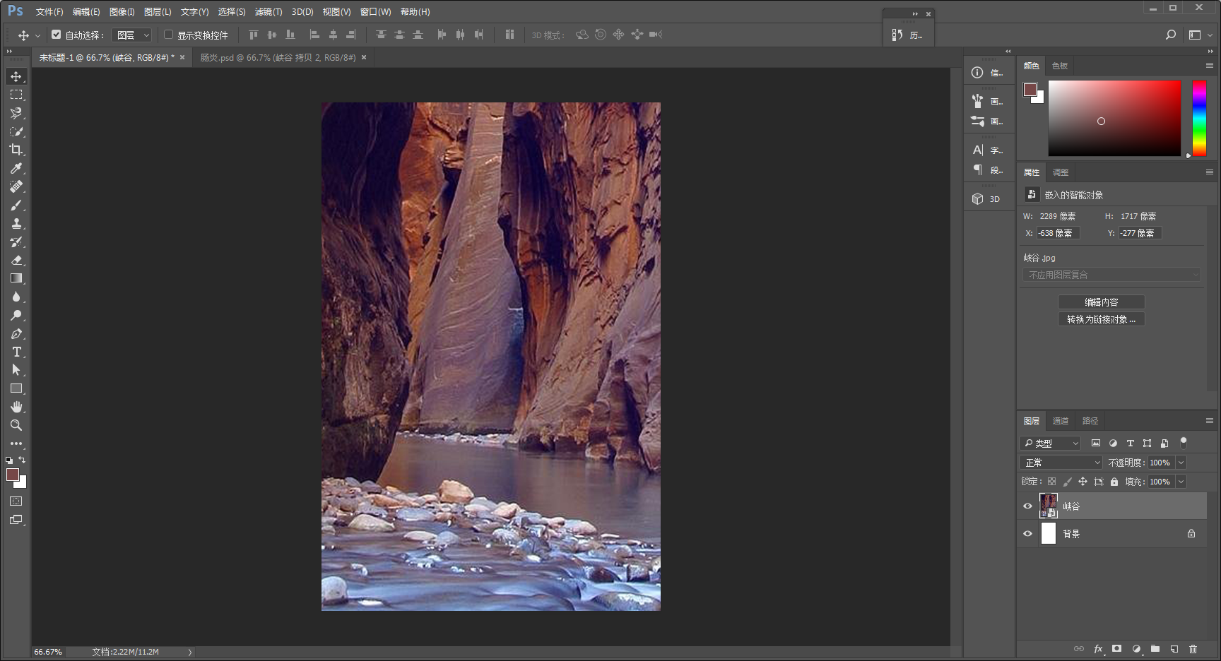Open the 类型 layer filter dropdown
This screenshot has height=661, width=1221.
click(x=1051, y=443)
